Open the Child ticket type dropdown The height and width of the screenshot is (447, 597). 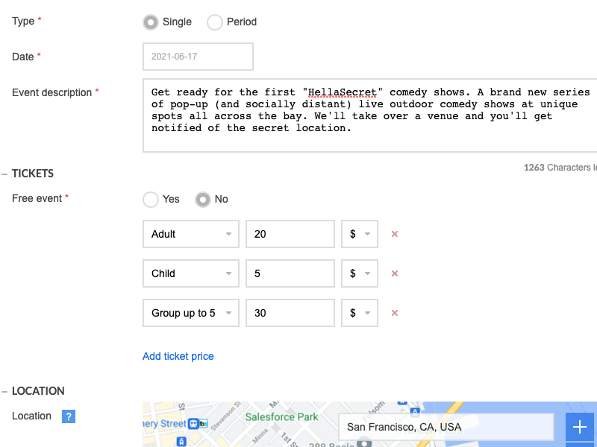[191, 273]
